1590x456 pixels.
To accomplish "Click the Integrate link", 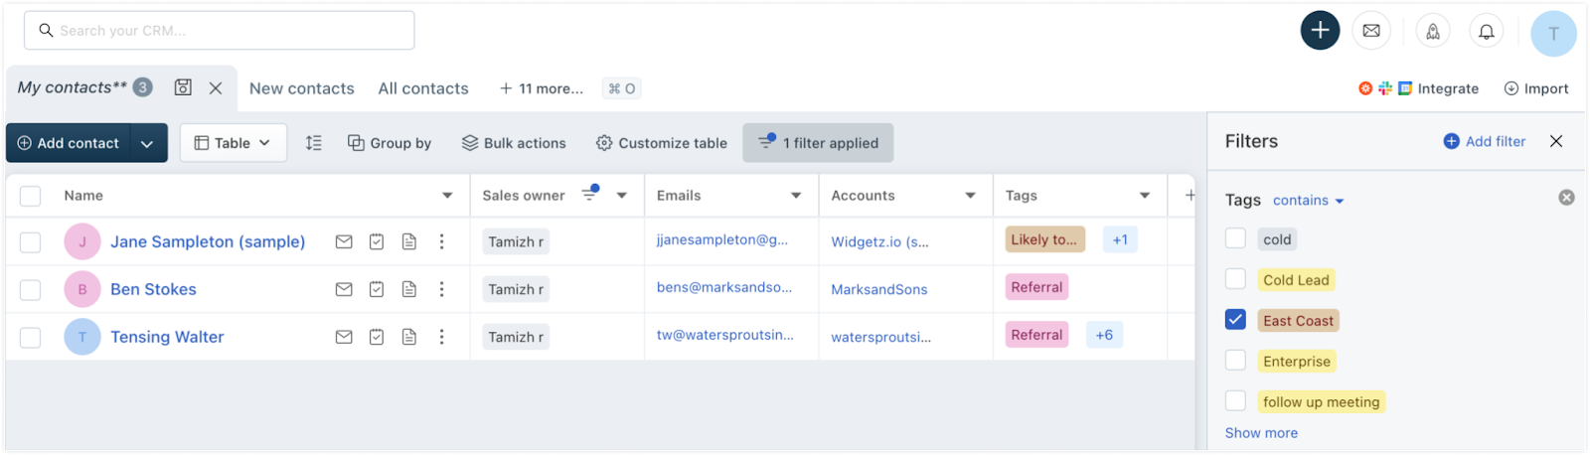I will (x=1448, y=88).
